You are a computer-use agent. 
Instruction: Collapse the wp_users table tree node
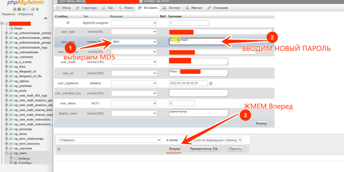[6, 153]
